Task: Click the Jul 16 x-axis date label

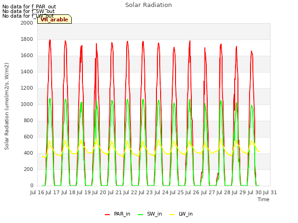Action: tap(37, 192)
